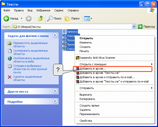This screenshot has height=127, width=158.
Task: Choose Открыть in context menu
Action: click(86, 38)
